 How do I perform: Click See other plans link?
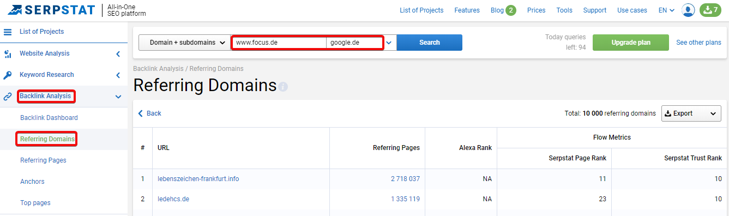(x=698, y=43)
